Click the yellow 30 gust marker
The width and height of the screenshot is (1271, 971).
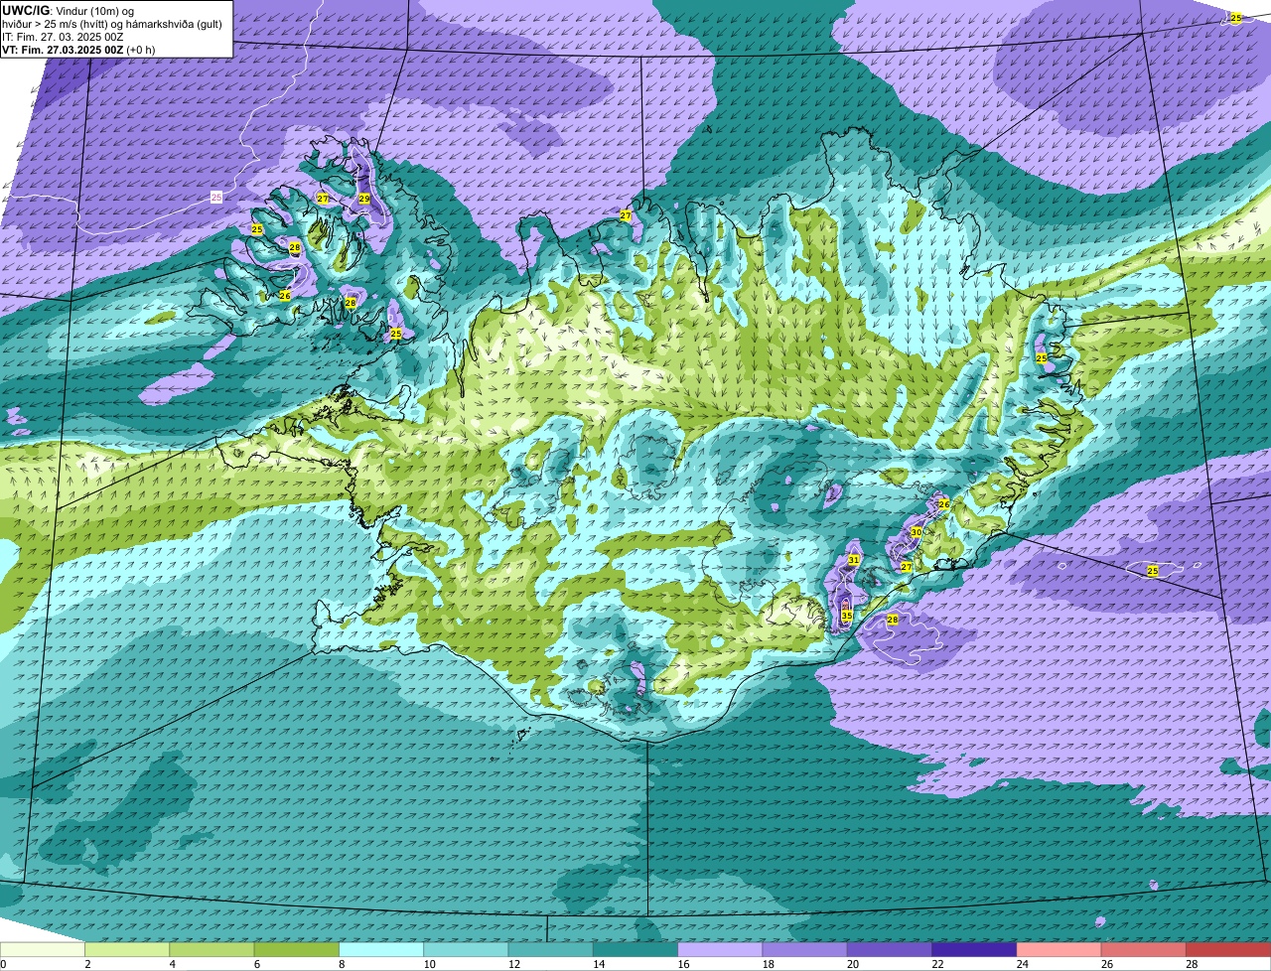coord(917,532)
